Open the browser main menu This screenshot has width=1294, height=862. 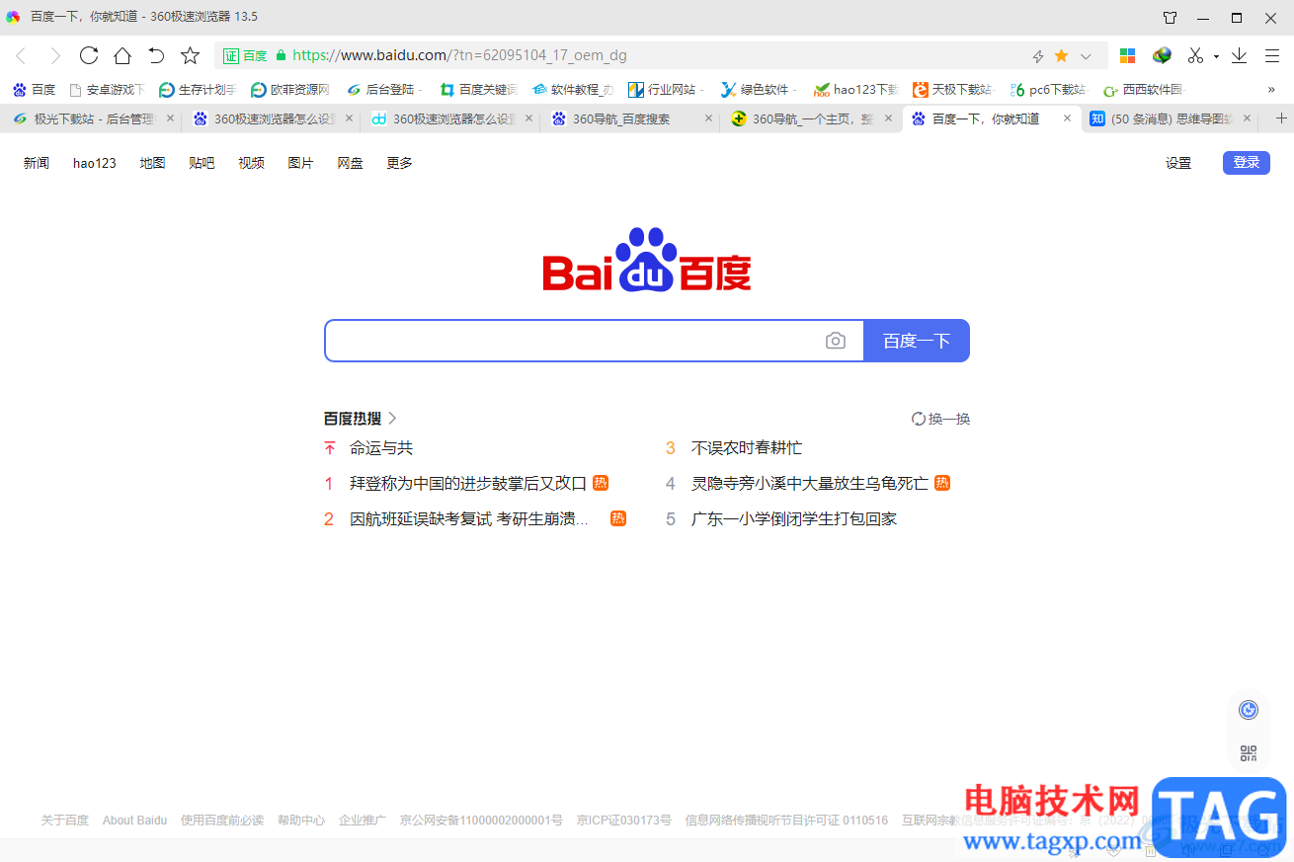click(x=1272, y=55)
